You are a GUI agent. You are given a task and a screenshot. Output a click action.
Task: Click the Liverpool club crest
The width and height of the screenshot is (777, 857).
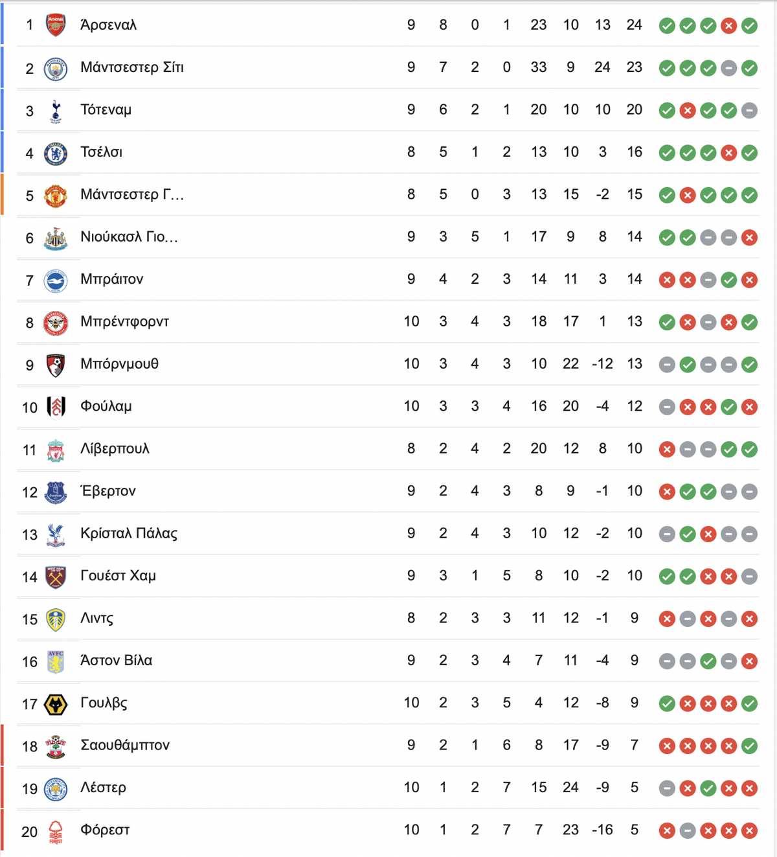[x=56, y=450]
